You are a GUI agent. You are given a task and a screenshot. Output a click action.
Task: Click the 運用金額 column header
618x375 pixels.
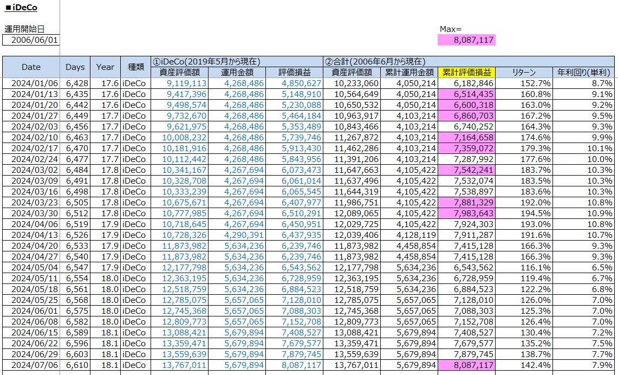(236, 73)
